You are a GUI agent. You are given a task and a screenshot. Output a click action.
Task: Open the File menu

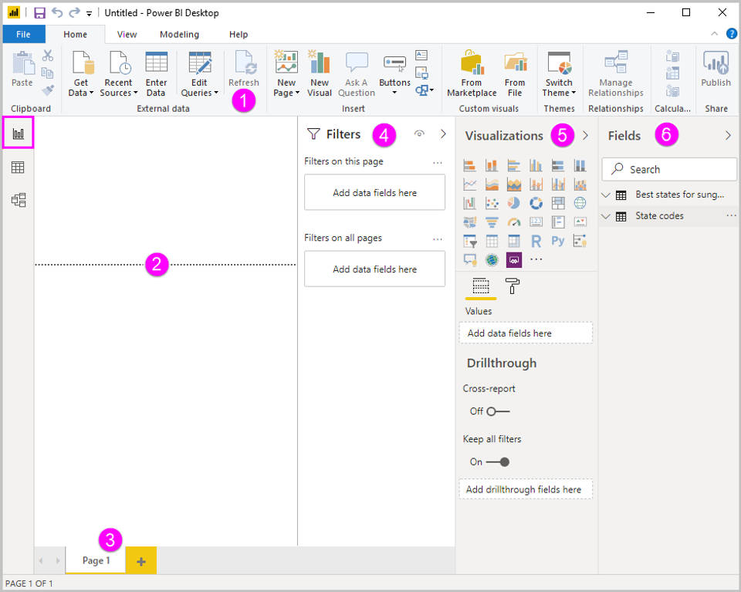[x=24, y=34]
